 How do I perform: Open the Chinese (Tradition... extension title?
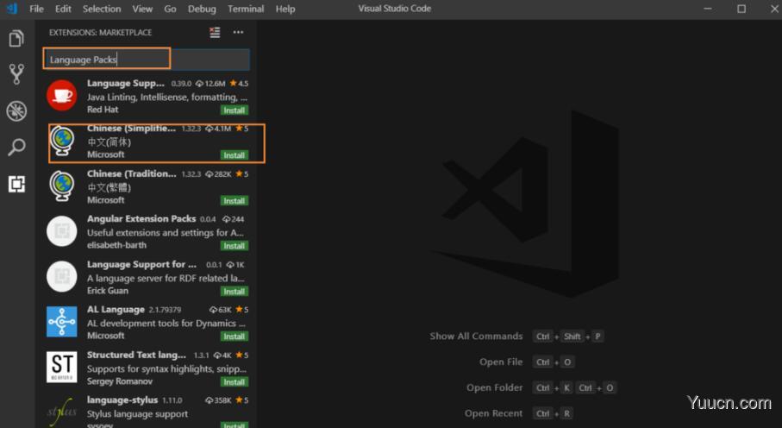(132, 173)
